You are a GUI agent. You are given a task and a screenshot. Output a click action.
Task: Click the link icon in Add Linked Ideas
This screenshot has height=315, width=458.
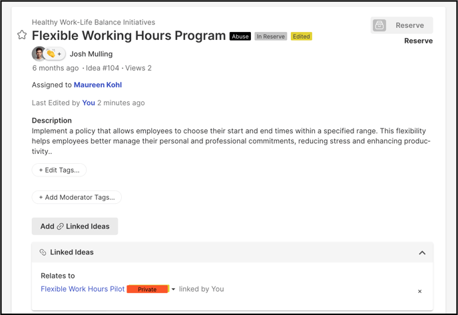(x=60, y=226)
